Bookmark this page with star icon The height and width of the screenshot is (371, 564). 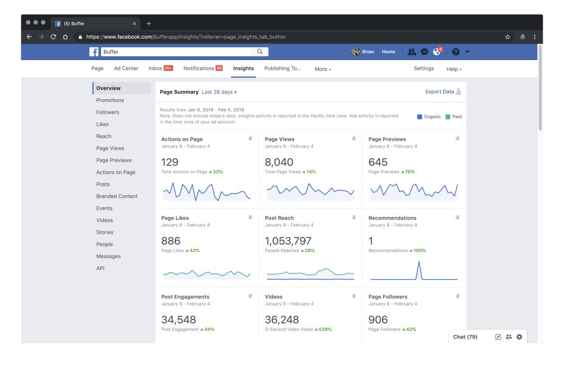click(508, 37)
